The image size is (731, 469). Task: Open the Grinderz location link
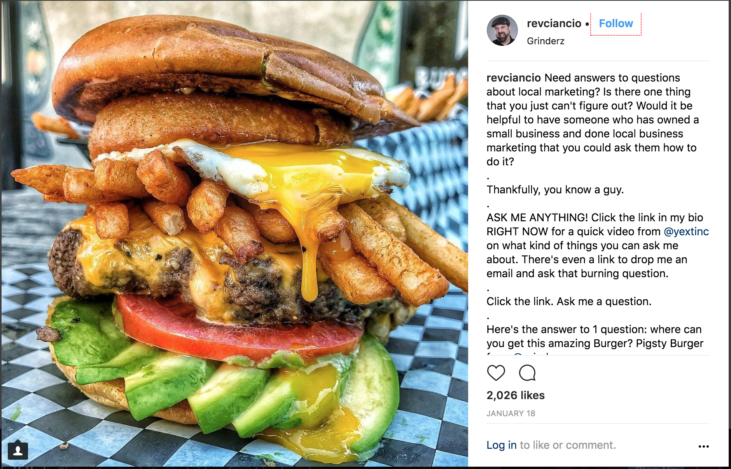(x=546, y=41)
